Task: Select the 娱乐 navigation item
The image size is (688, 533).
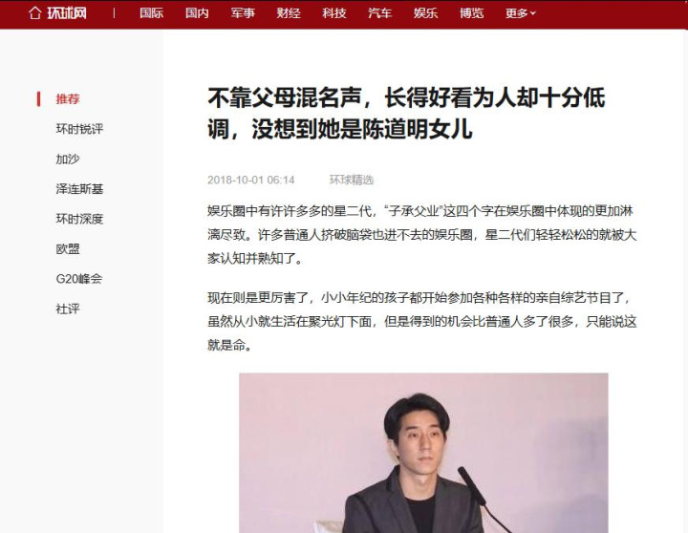Action: (x=425, y=13)
